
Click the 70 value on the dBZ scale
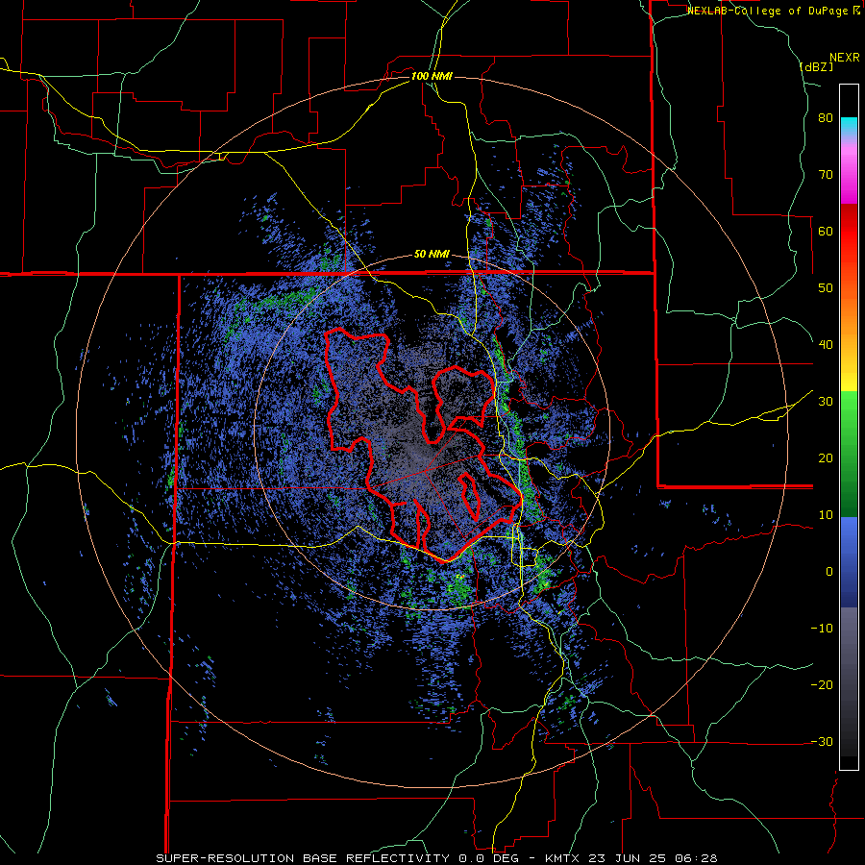pyautogui.click(x=826, y=174)
